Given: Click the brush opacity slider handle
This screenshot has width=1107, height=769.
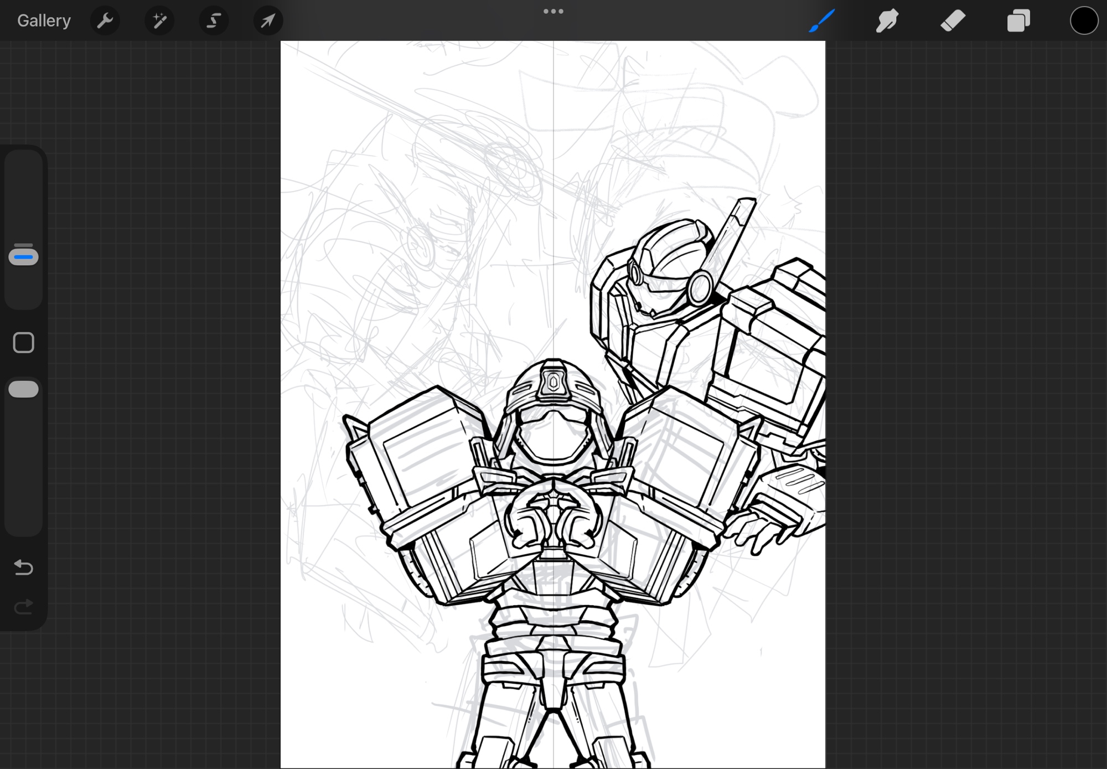Looking at the screenshot, I should click(x=23, y=389).
